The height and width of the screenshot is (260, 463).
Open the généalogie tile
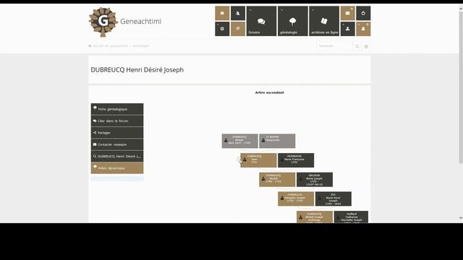tap(292, 21)
